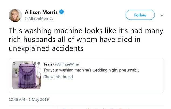Click the blue verified badge
The image size is (171, 109).
click(x=61, y=12)
